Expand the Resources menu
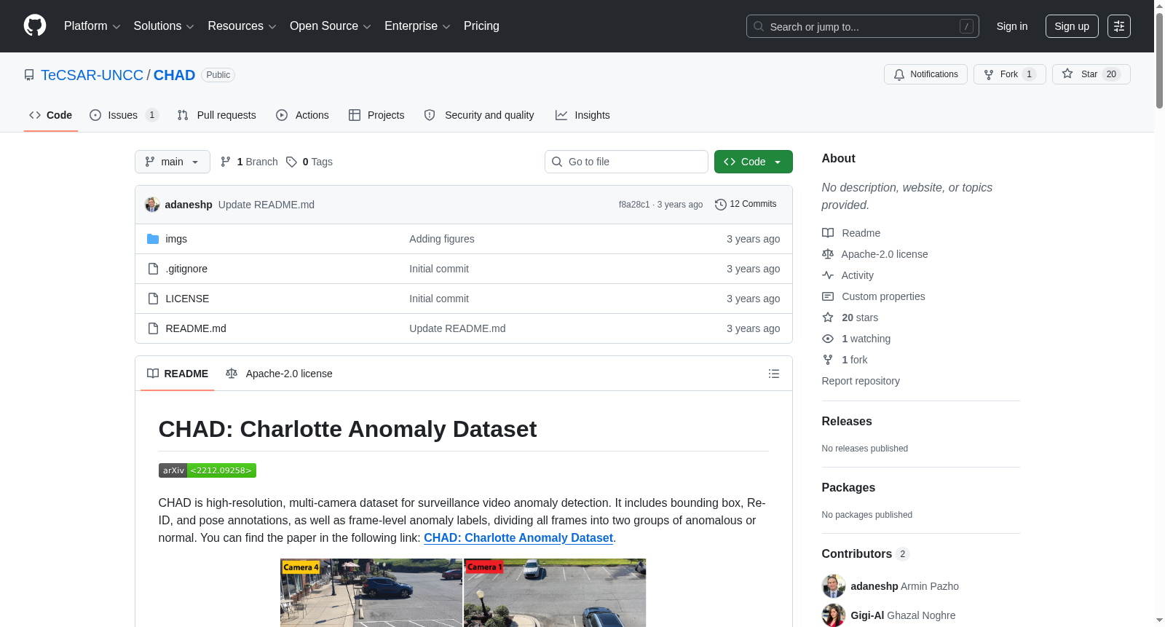 click(242, 26)
